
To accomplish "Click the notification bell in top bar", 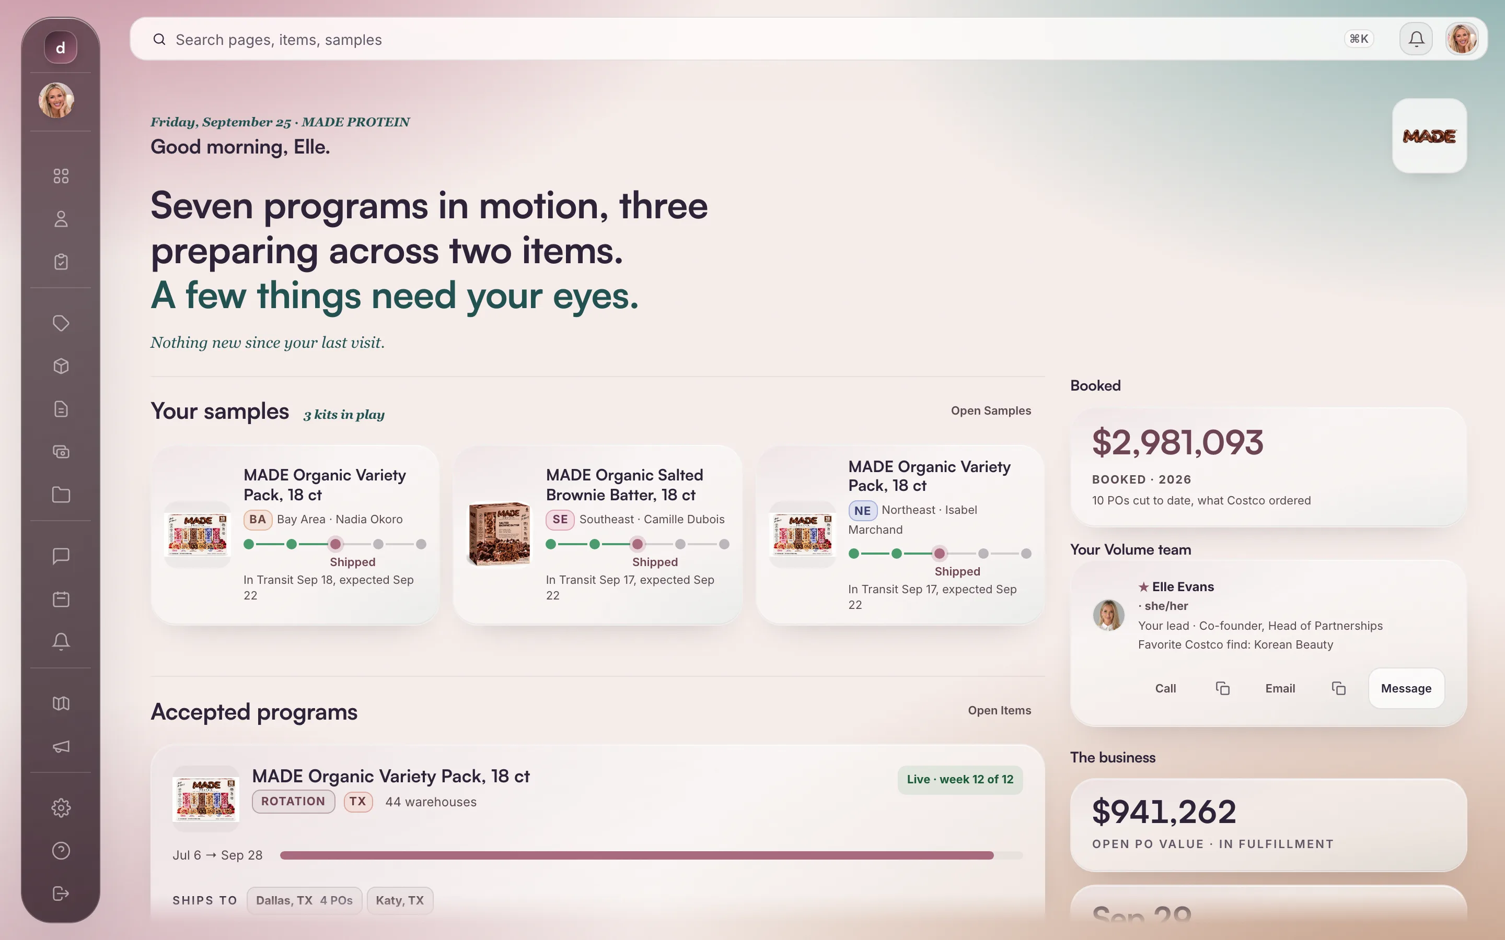I will pos(1416,39).
